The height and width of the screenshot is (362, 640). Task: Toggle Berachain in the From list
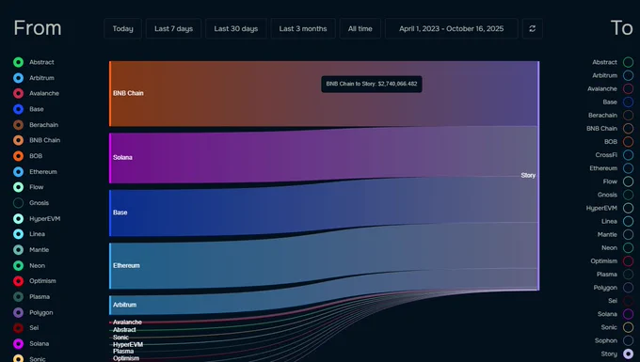pos(36,125)
